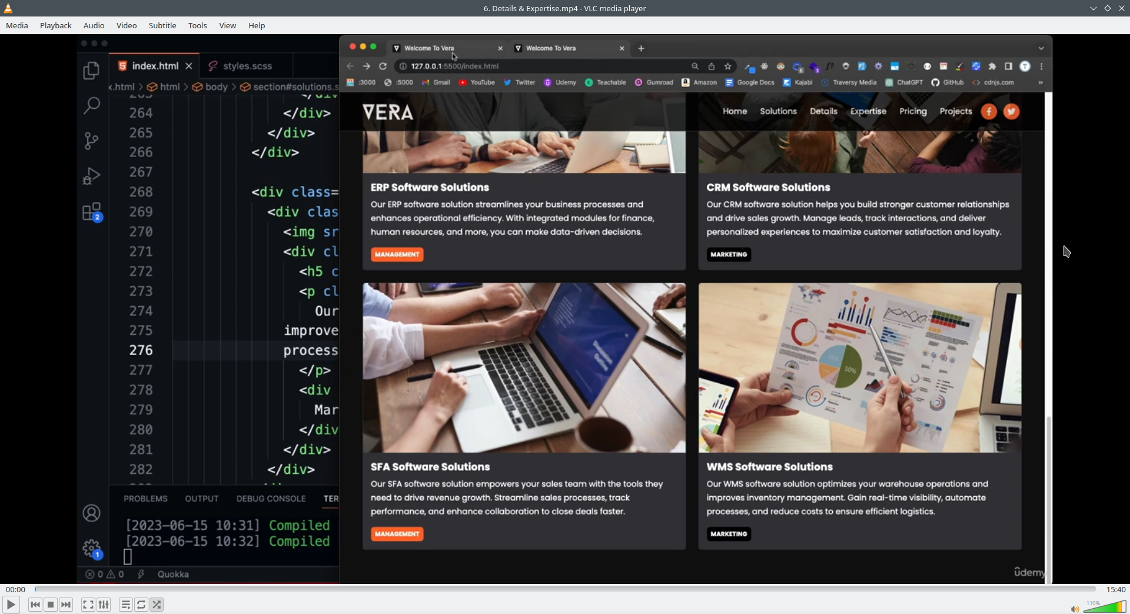Open the browser share icon
The width and height of the screenshot is (1130, 614).
[712, 67]
